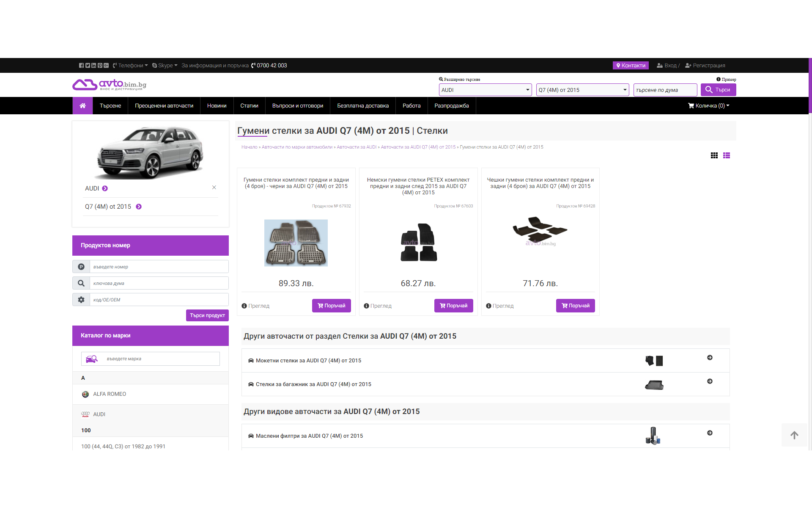Click the home icon in navigation bar

[x=82, y=106]
